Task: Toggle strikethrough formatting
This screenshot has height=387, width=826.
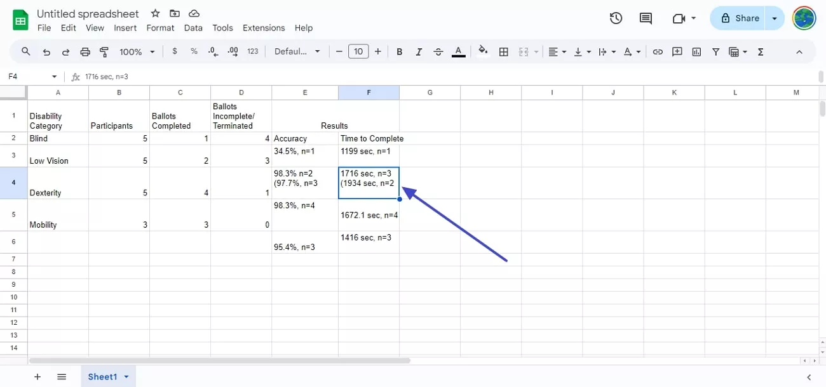Action: point(438,51)
